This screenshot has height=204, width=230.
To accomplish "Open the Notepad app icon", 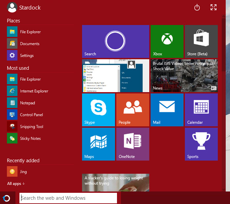I will click(x=12, y=103).
